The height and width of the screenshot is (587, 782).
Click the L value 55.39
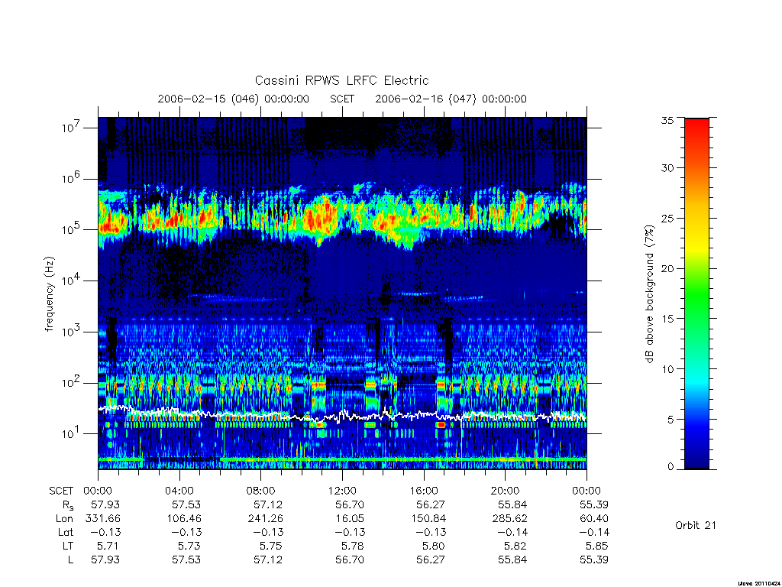click(x=594, y=559)
